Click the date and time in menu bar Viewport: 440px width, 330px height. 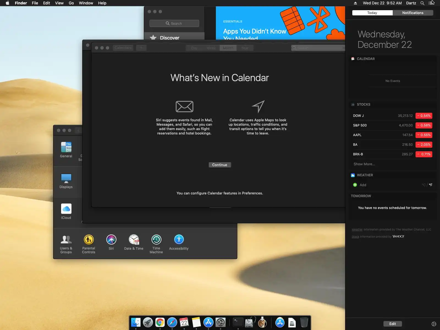coord(382,3)
